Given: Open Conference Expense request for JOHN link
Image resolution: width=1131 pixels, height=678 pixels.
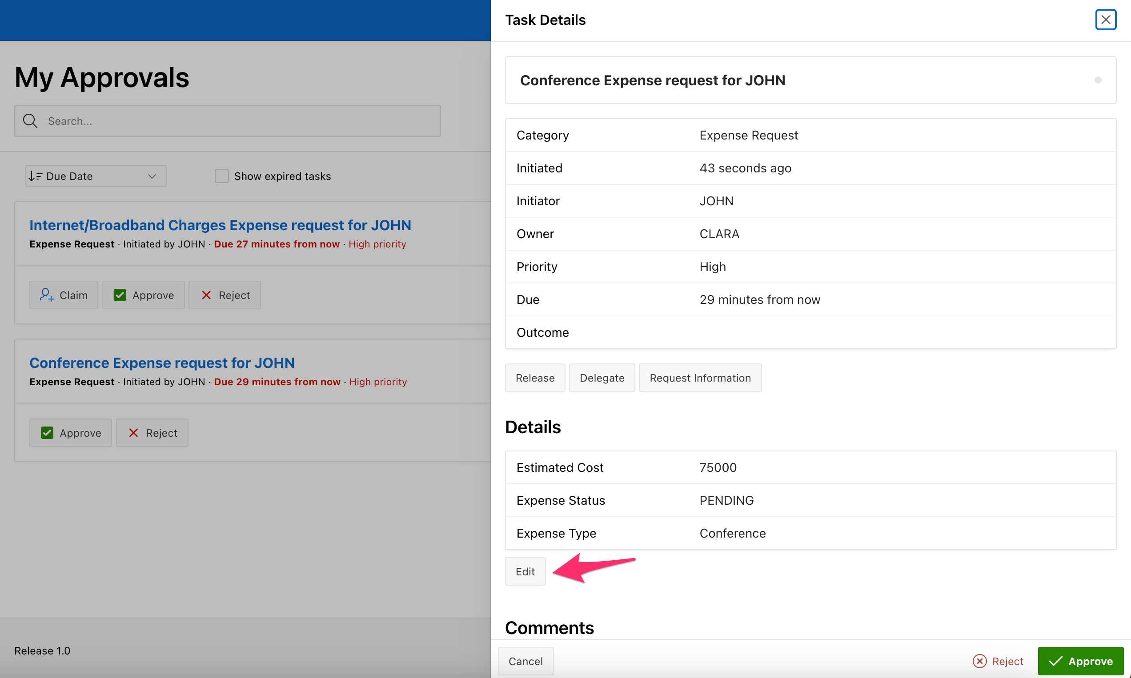Looking at the screenshot, I should [162, 363].
